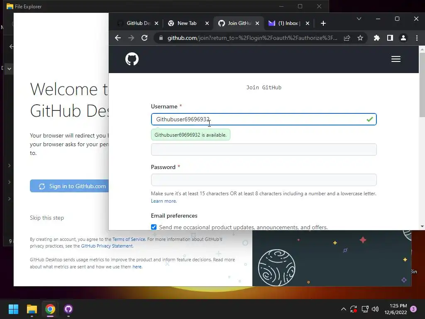This screenshot has width=425, height=319.
Task: Click the scrollbar down arrow in Chrome
Action: click(422, 226)
